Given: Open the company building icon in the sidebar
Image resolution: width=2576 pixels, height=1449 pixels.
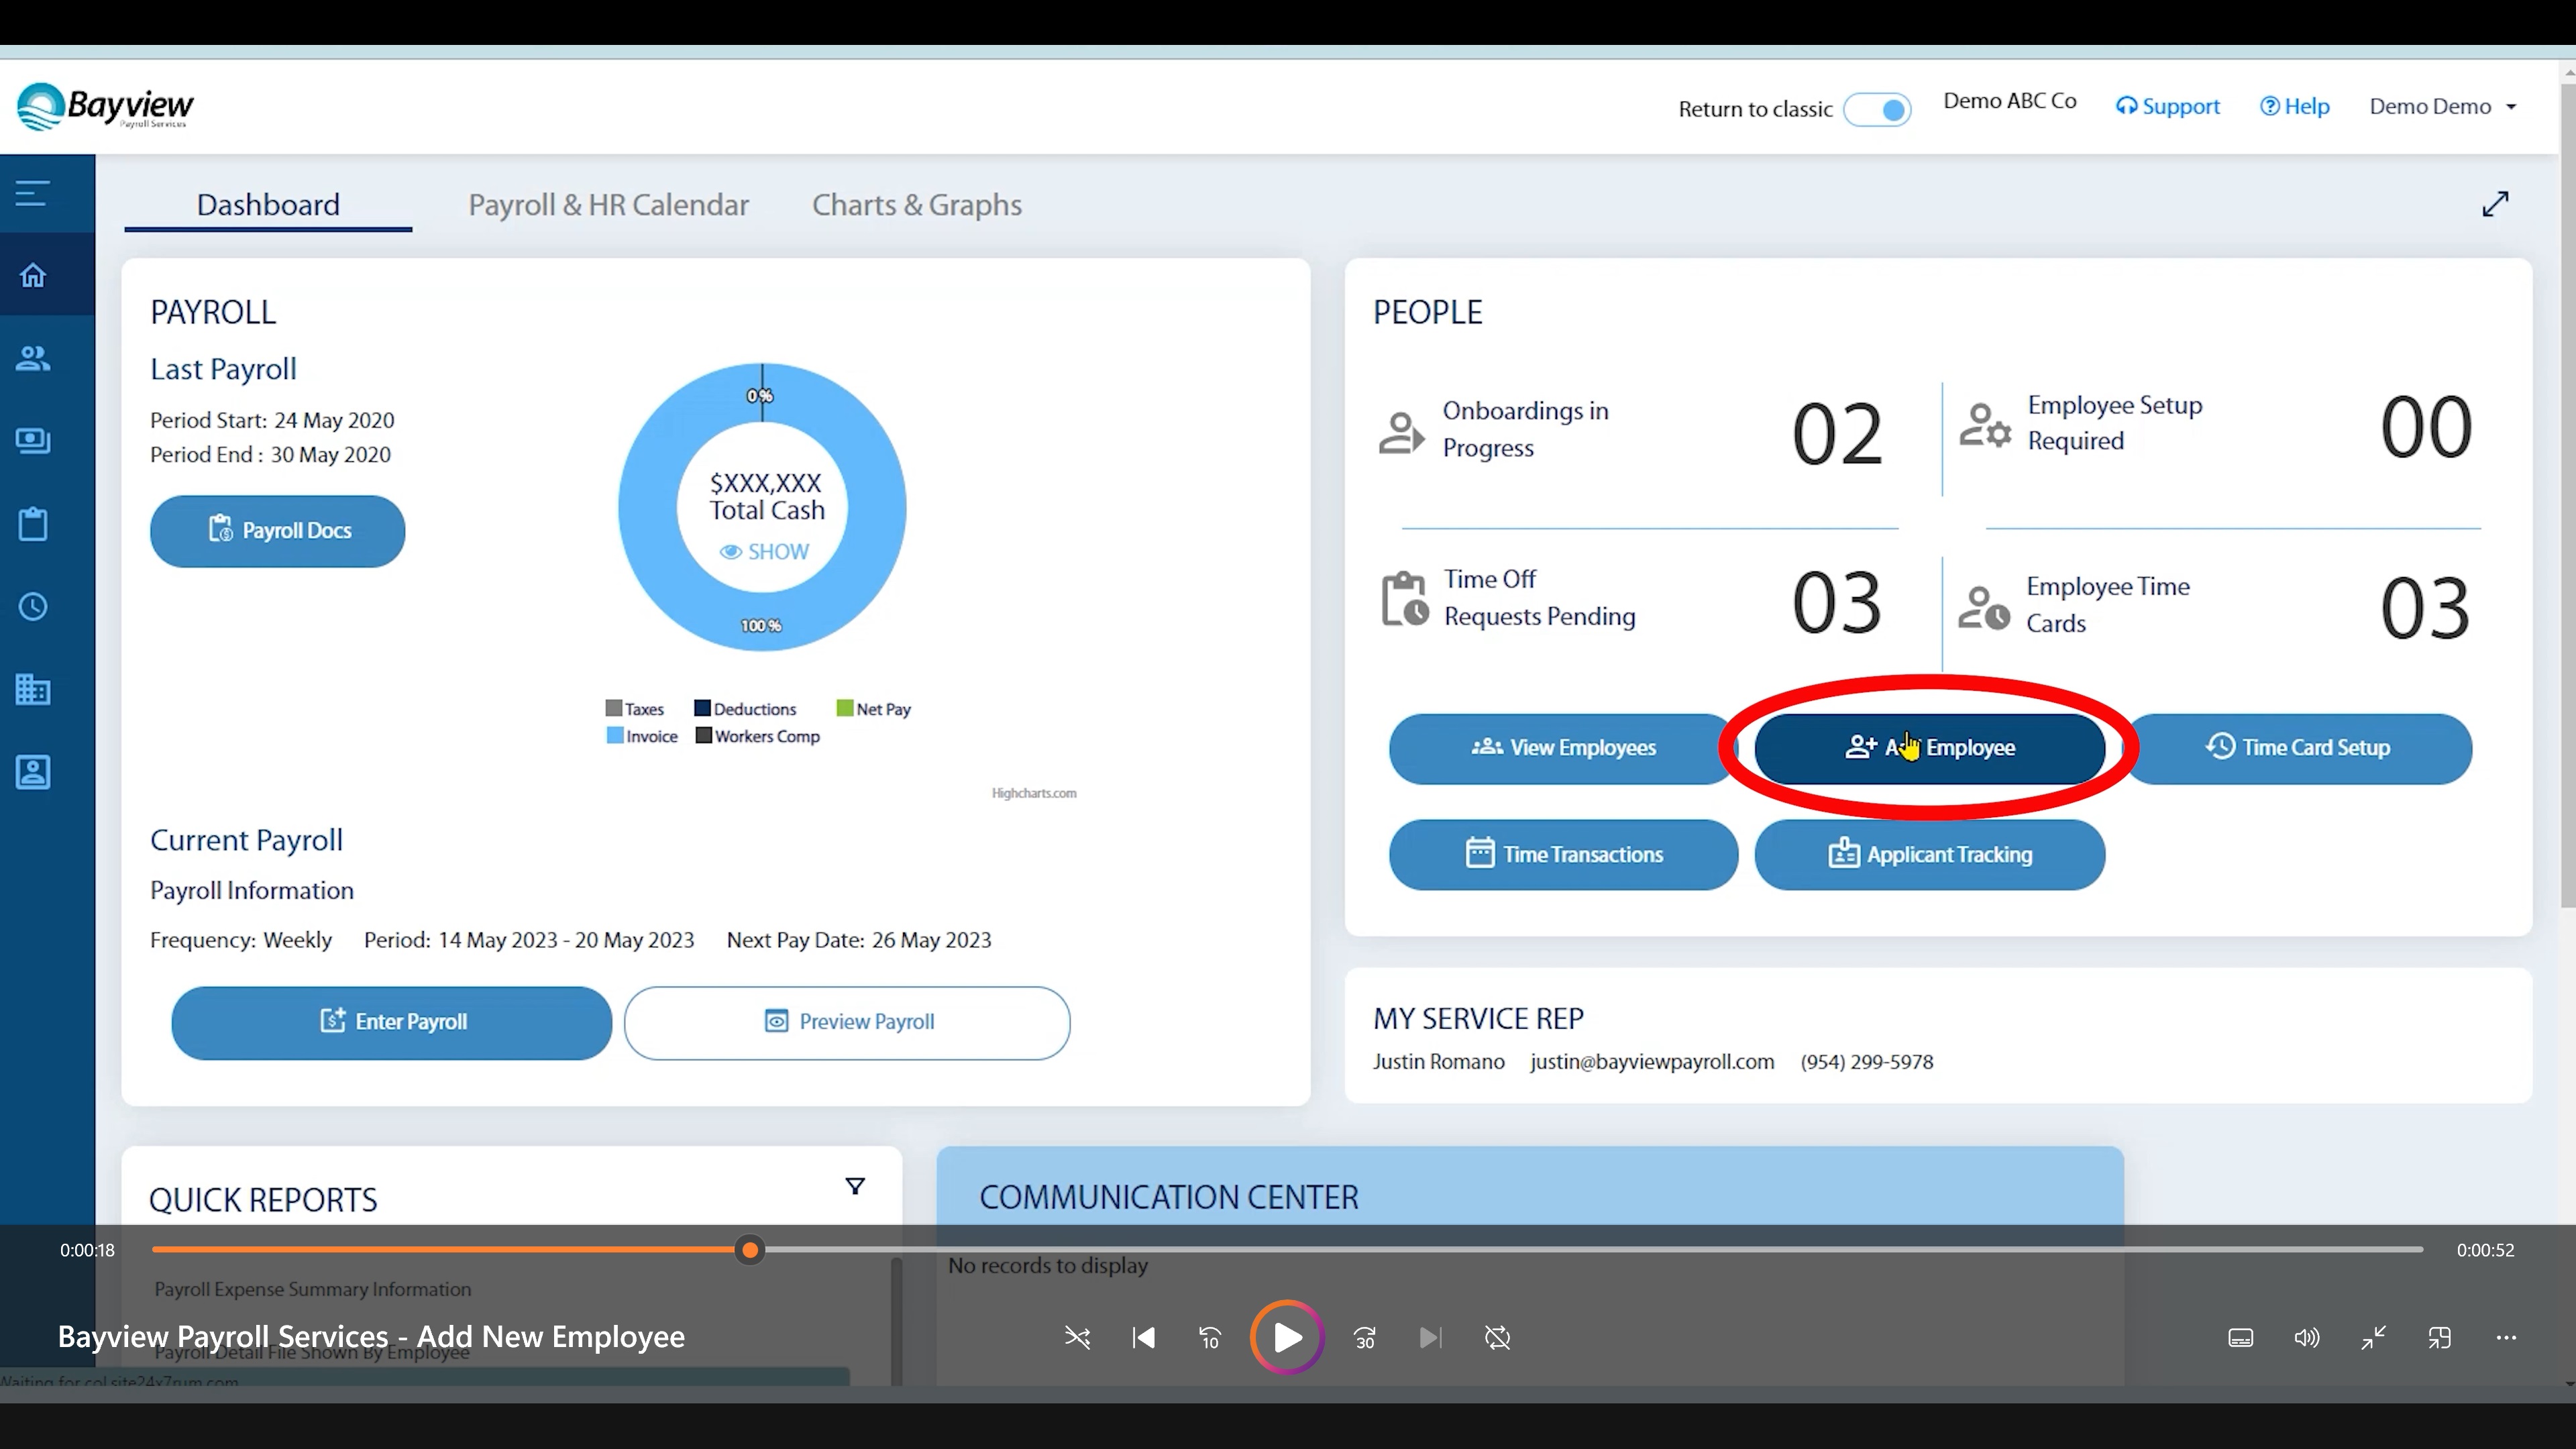Looking at the screenshot, I should tap(33, 689).
